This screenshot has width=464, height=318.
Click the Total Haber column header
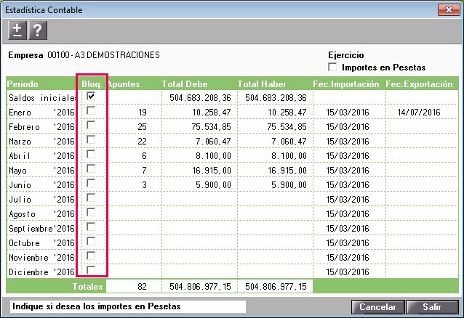(x=262, y=84)
